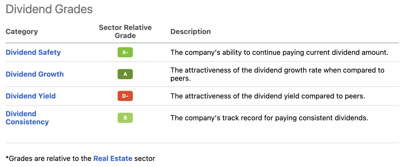
Task: Click the Category column header
Action: [x=22, y=31]
